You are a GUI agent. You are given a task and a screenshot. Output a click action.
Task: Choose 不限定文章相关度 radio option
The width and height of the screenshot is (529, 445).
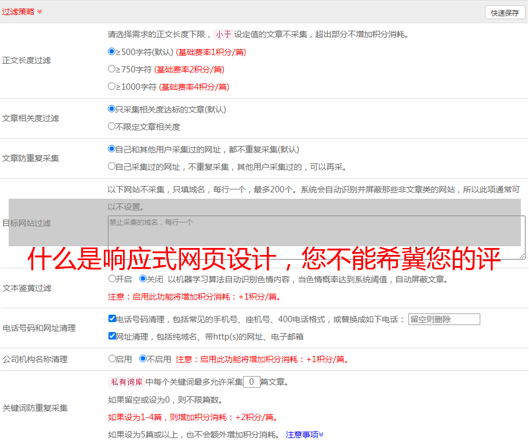tap(111, 126)
